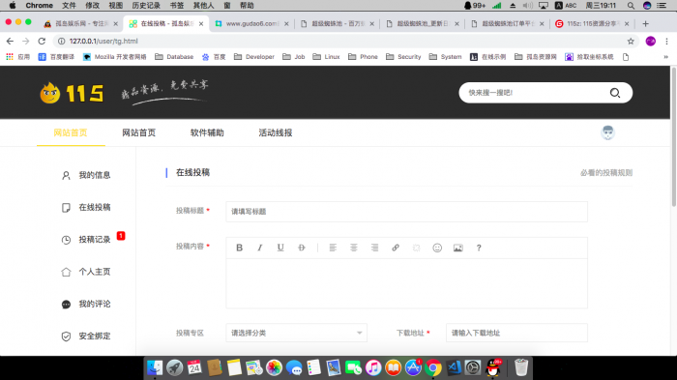
Task: Open 我的评论 in the sidebar
Action: click(86, 304)
